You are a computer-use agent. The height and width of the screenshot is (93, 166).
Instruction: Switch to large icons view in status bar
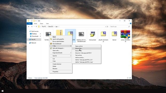pos(130,78)
